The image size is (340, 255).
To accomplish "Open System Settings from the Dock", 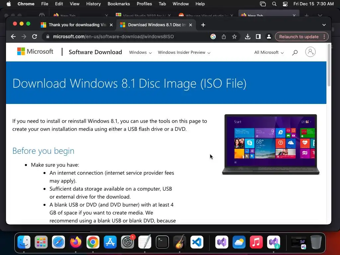I will 127,242.
